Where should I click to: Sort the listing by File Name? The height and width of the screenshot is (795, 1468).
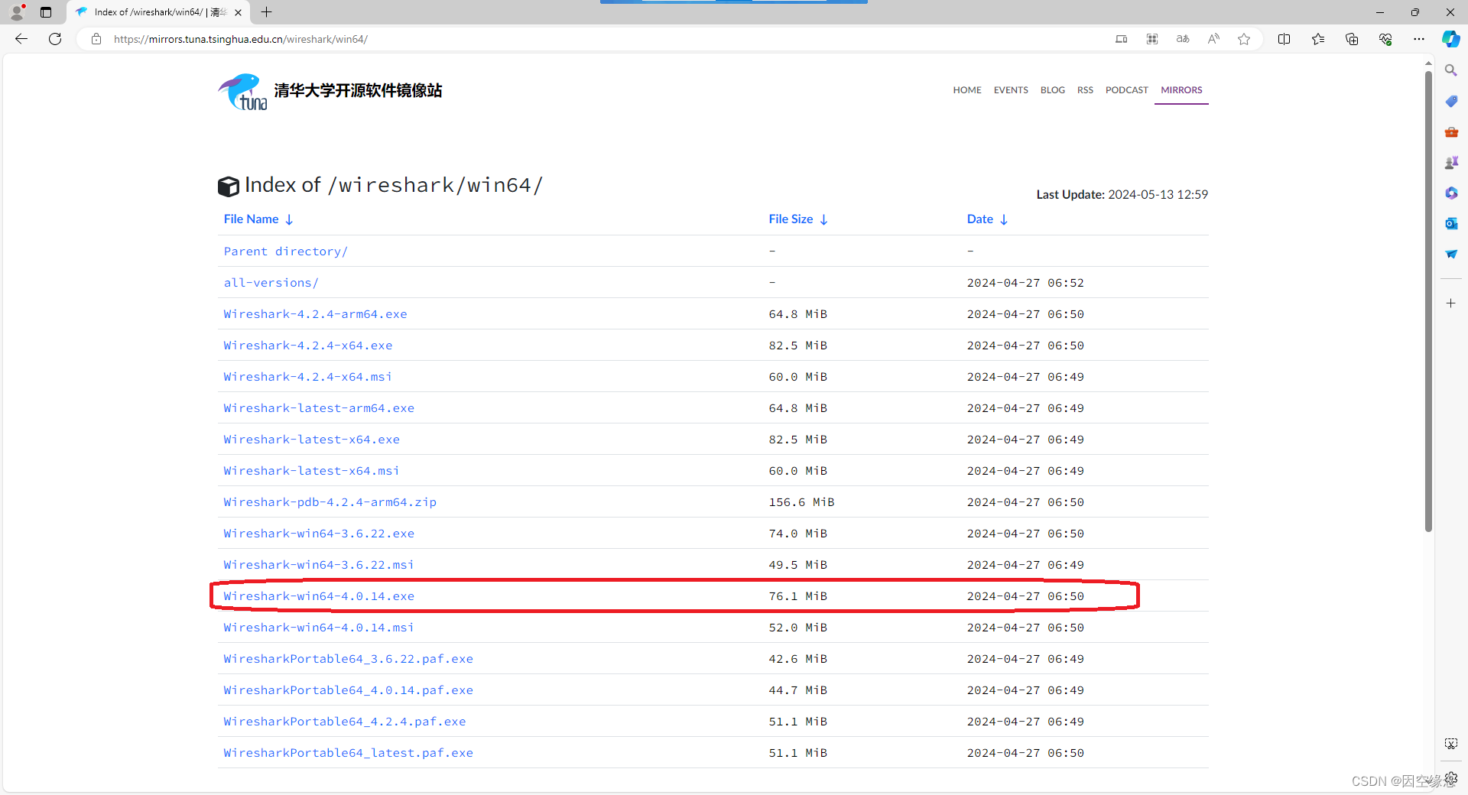tap(258, 219)
